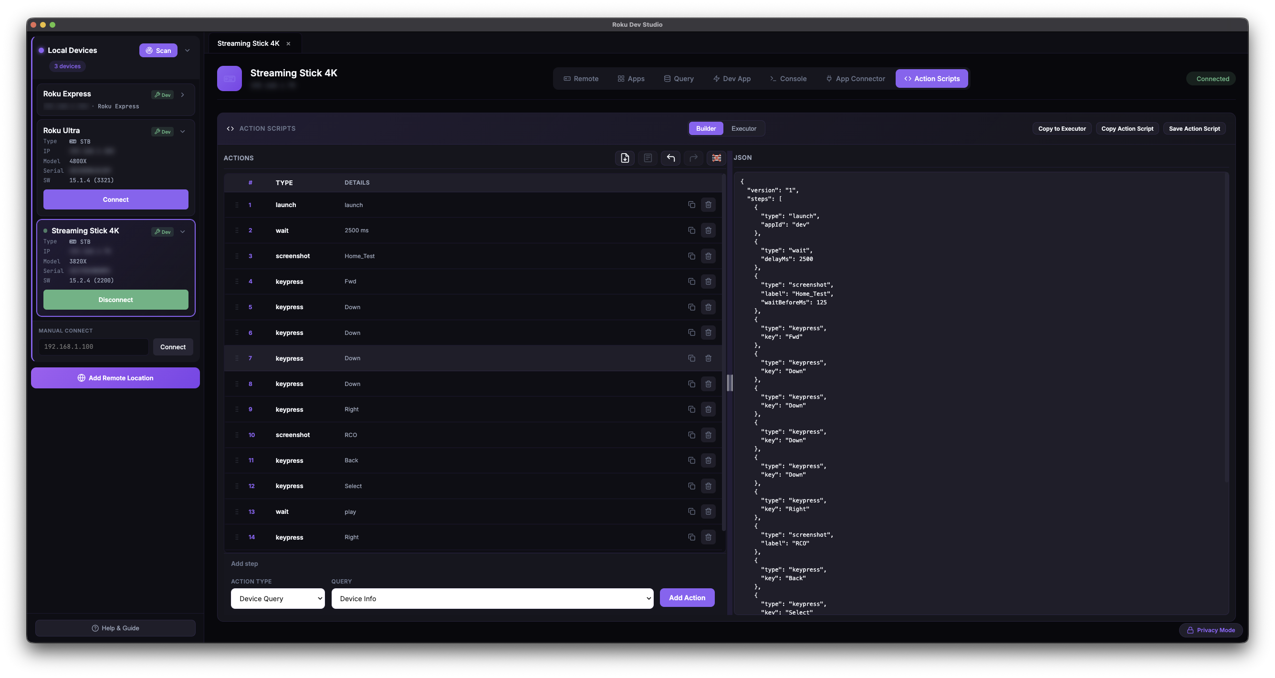The image size is (1275, 678).
Task: Switch to the Query tab
Action: pos(679,79)
